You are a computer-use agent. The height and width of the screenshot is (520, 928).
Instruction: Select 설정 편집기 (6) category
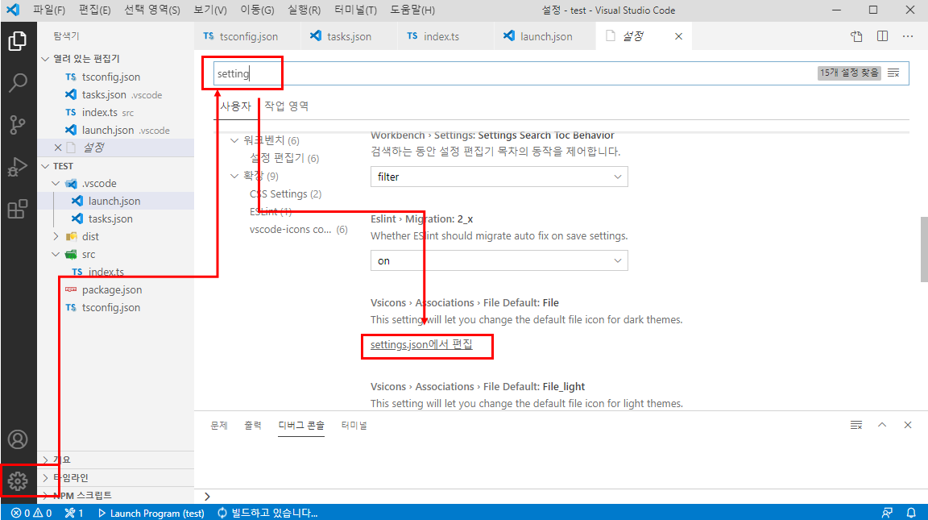(x=284, y=158)
